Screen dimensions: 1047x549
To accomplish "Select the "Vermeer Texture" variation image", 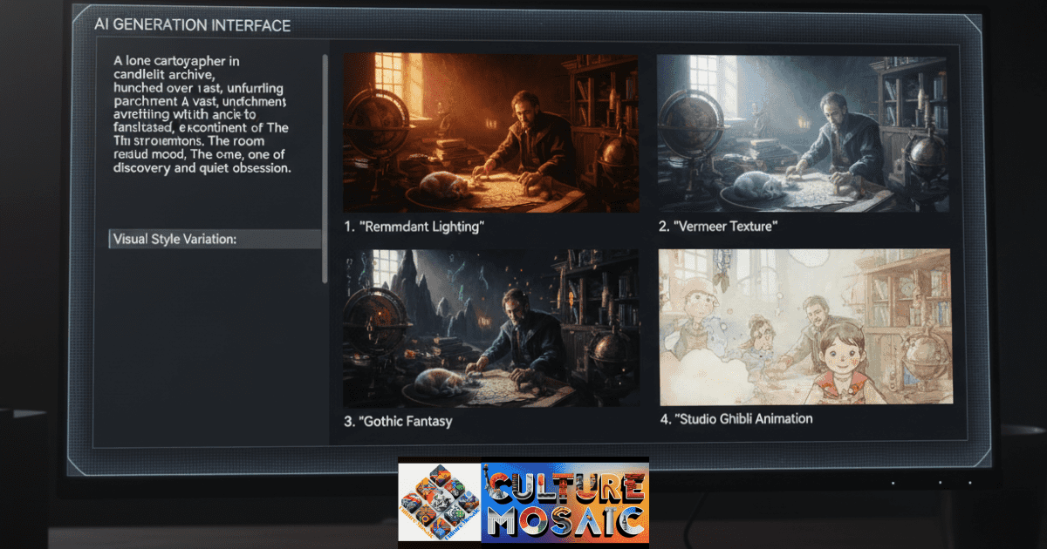I will (x=803, y=131).
